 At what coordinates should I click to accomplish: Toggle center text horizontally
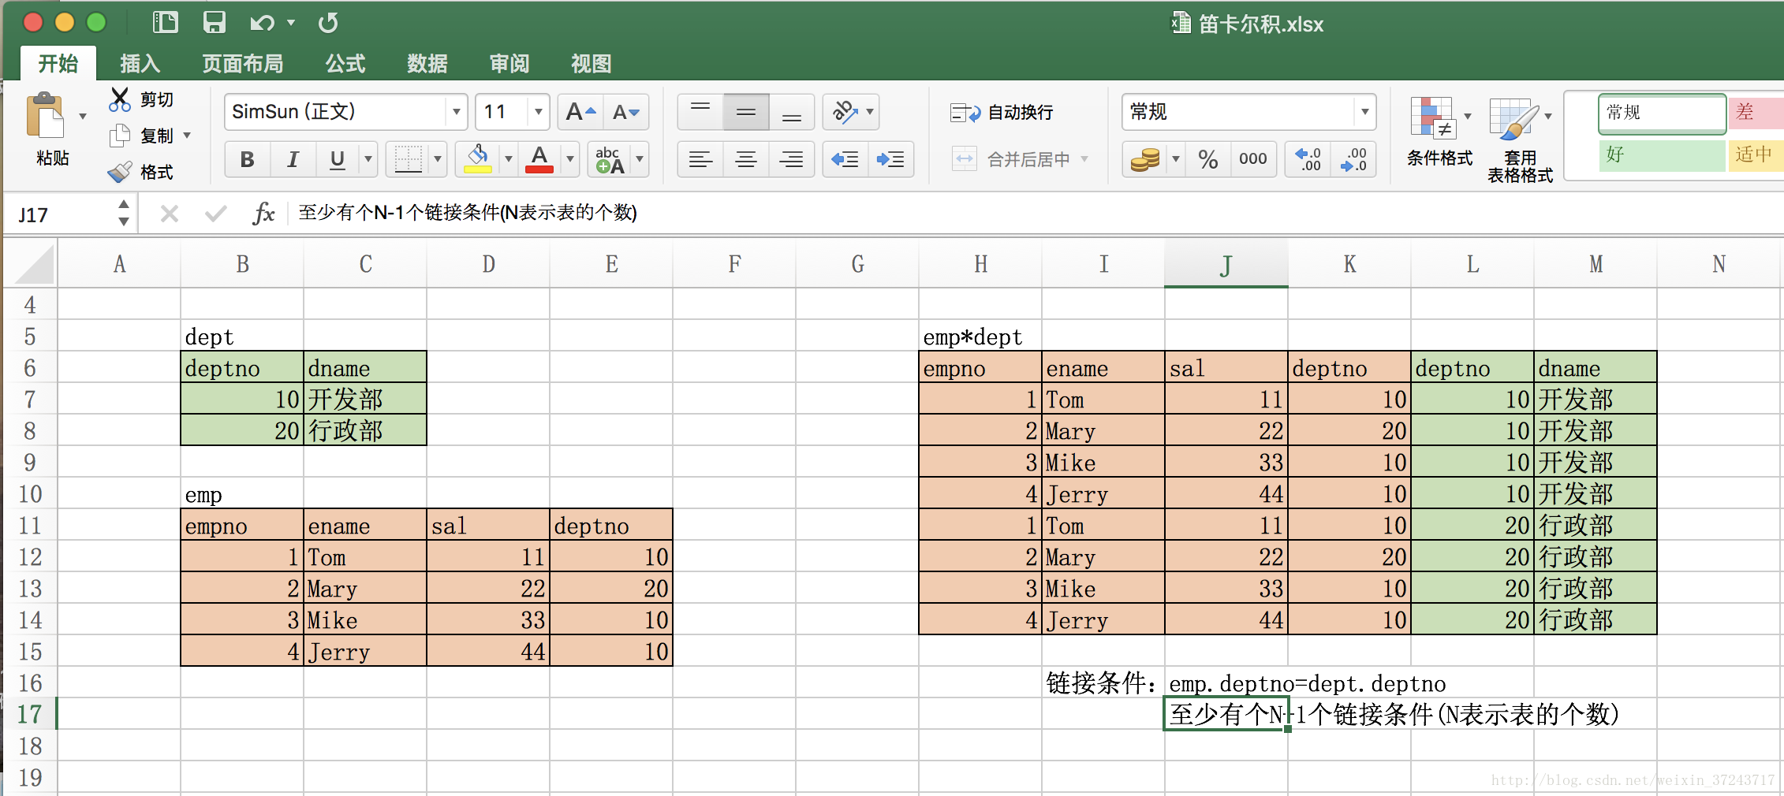pos(746,159)
